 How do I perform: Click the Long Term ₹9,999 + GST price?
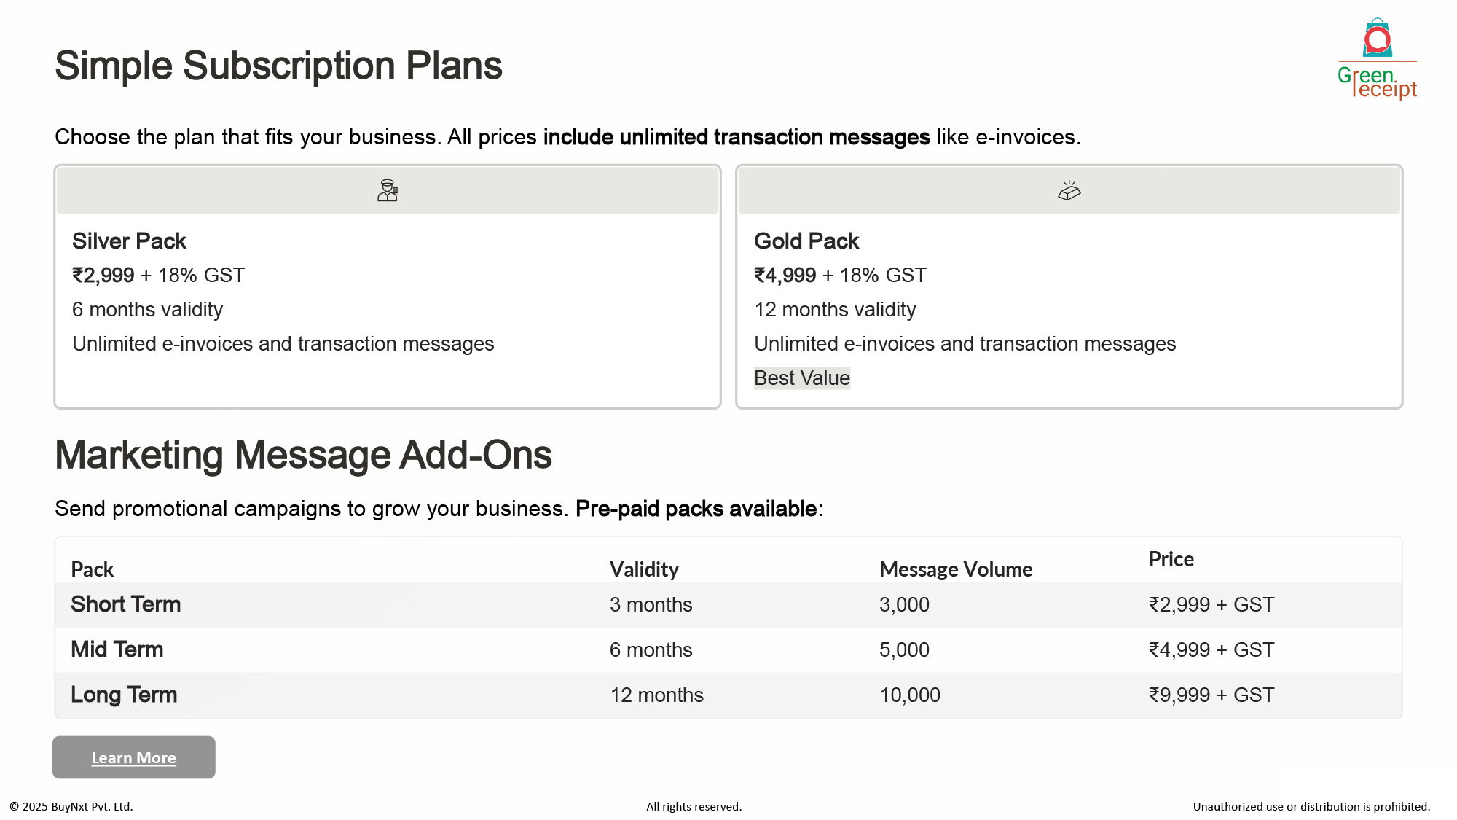click(1211, 695)
